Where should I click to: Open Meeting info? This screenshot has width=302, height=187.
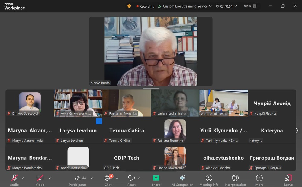pos(209,180)
